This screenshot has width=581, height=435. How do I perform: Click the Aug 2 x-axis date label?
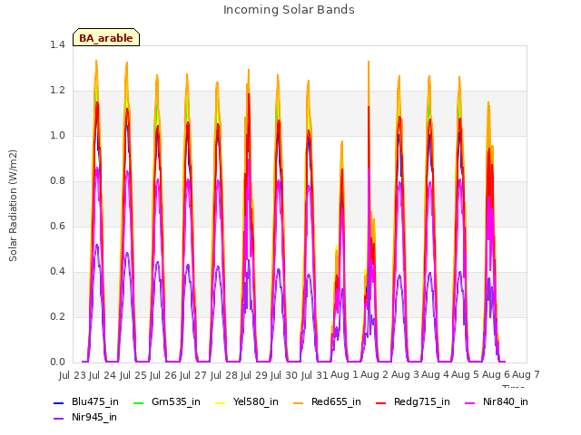tap(375, 375)
